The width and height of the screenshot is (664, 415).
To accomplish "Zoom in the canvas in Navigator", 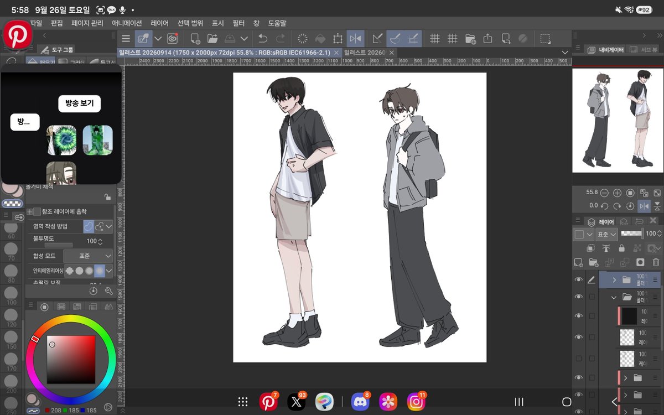I will pos(617,193).
